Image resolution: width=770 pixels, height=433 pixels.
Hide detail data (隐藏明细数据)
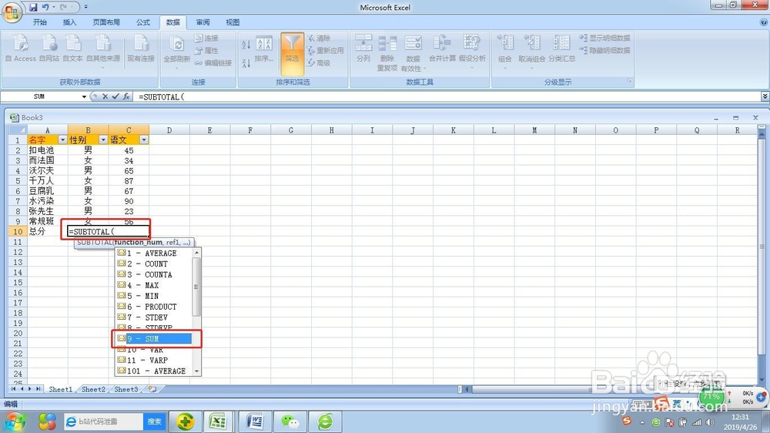click(605, 50)
